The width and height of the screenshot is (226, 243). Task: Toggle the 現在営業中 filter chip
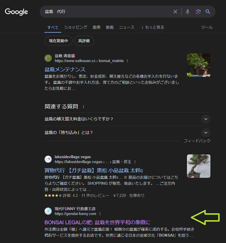58,41
